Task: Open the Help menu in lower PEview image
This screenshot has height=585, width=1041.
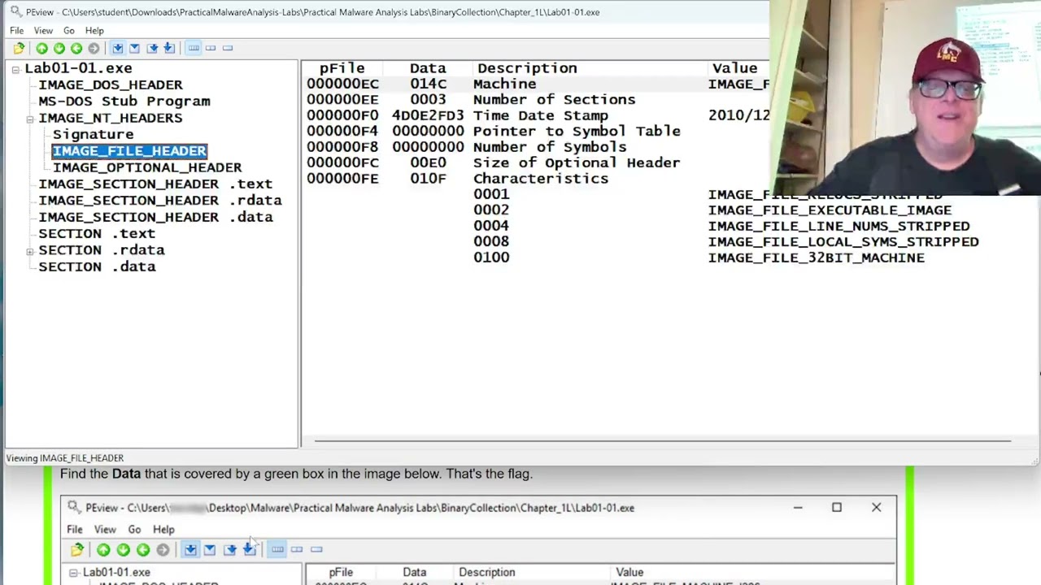Action: click(163, 529)
